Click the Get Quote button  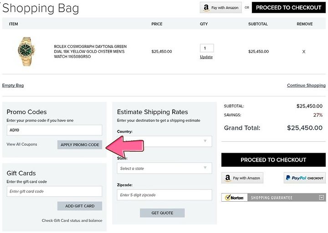coord(162,213)
